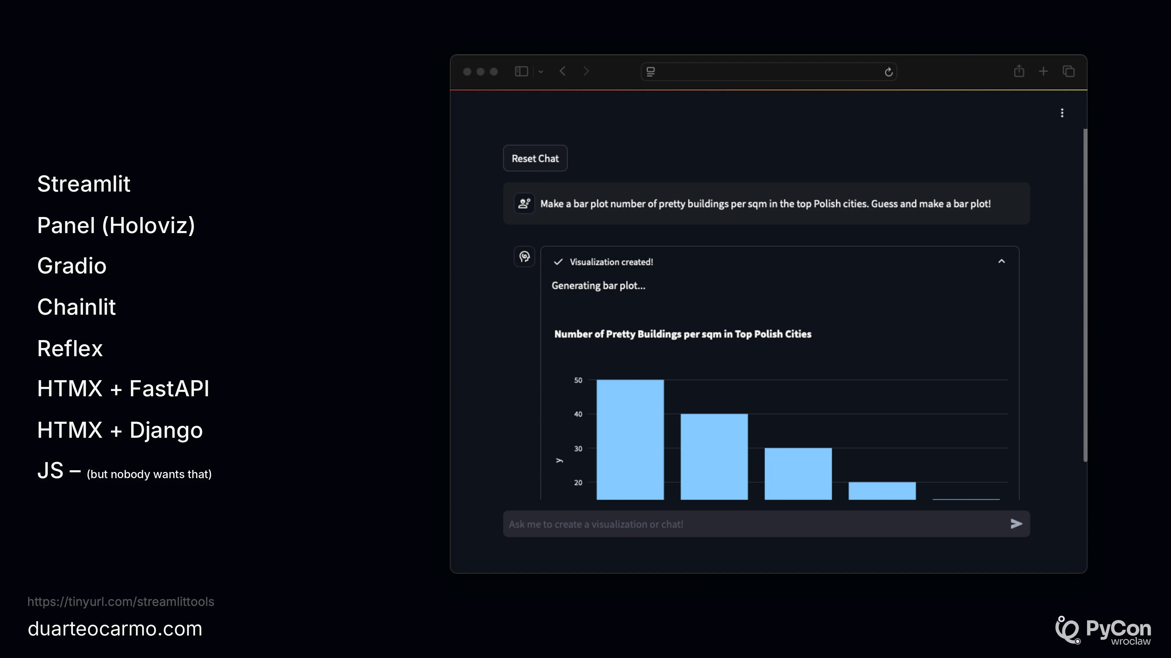Image resolution: width=1171 pixels, height=658 pixels.
Task: Click the user avatar icon beside the prompt
Action: point(524,204)
